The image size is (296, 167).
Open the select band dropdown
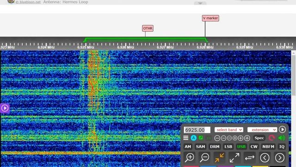pyautogui.click(x=228, y=130)
